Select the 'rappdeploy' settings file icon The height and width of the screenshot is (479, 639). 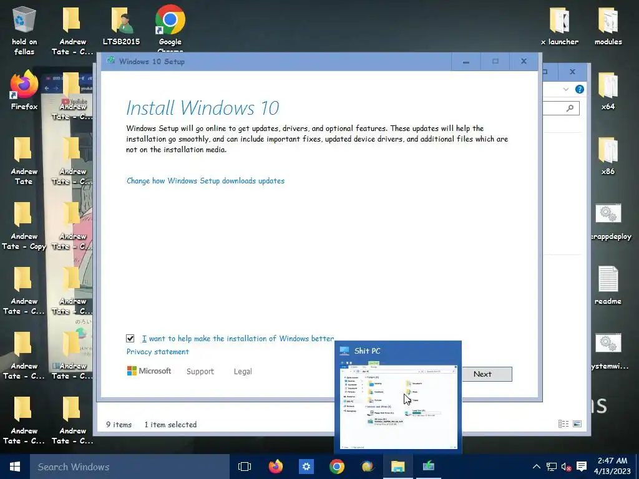click(x=608, y=214)
